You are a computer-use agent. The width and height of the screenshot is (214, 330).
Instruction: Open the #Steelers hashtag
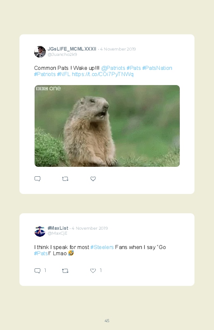[x=102, y=247]
